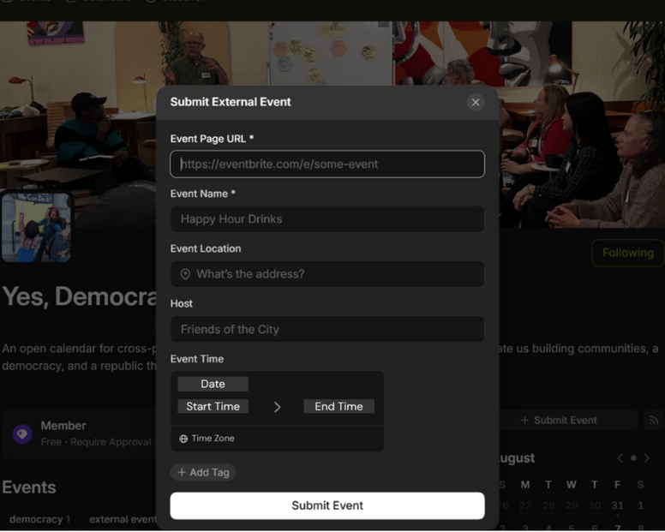Screen dimensions: 665x532
Task: Click the Add Tag button
Action: pyautogui.click(x=203, y=472)
